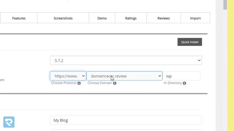Click the In Directory info icon
This screenshot has width=234, height=131.
(184, 83)
